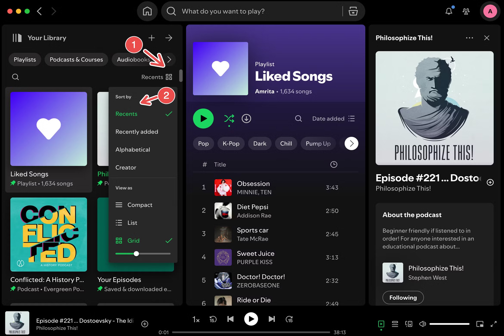Skip back 15 seconds
The image size is (504, 336).
pos(213,319)
